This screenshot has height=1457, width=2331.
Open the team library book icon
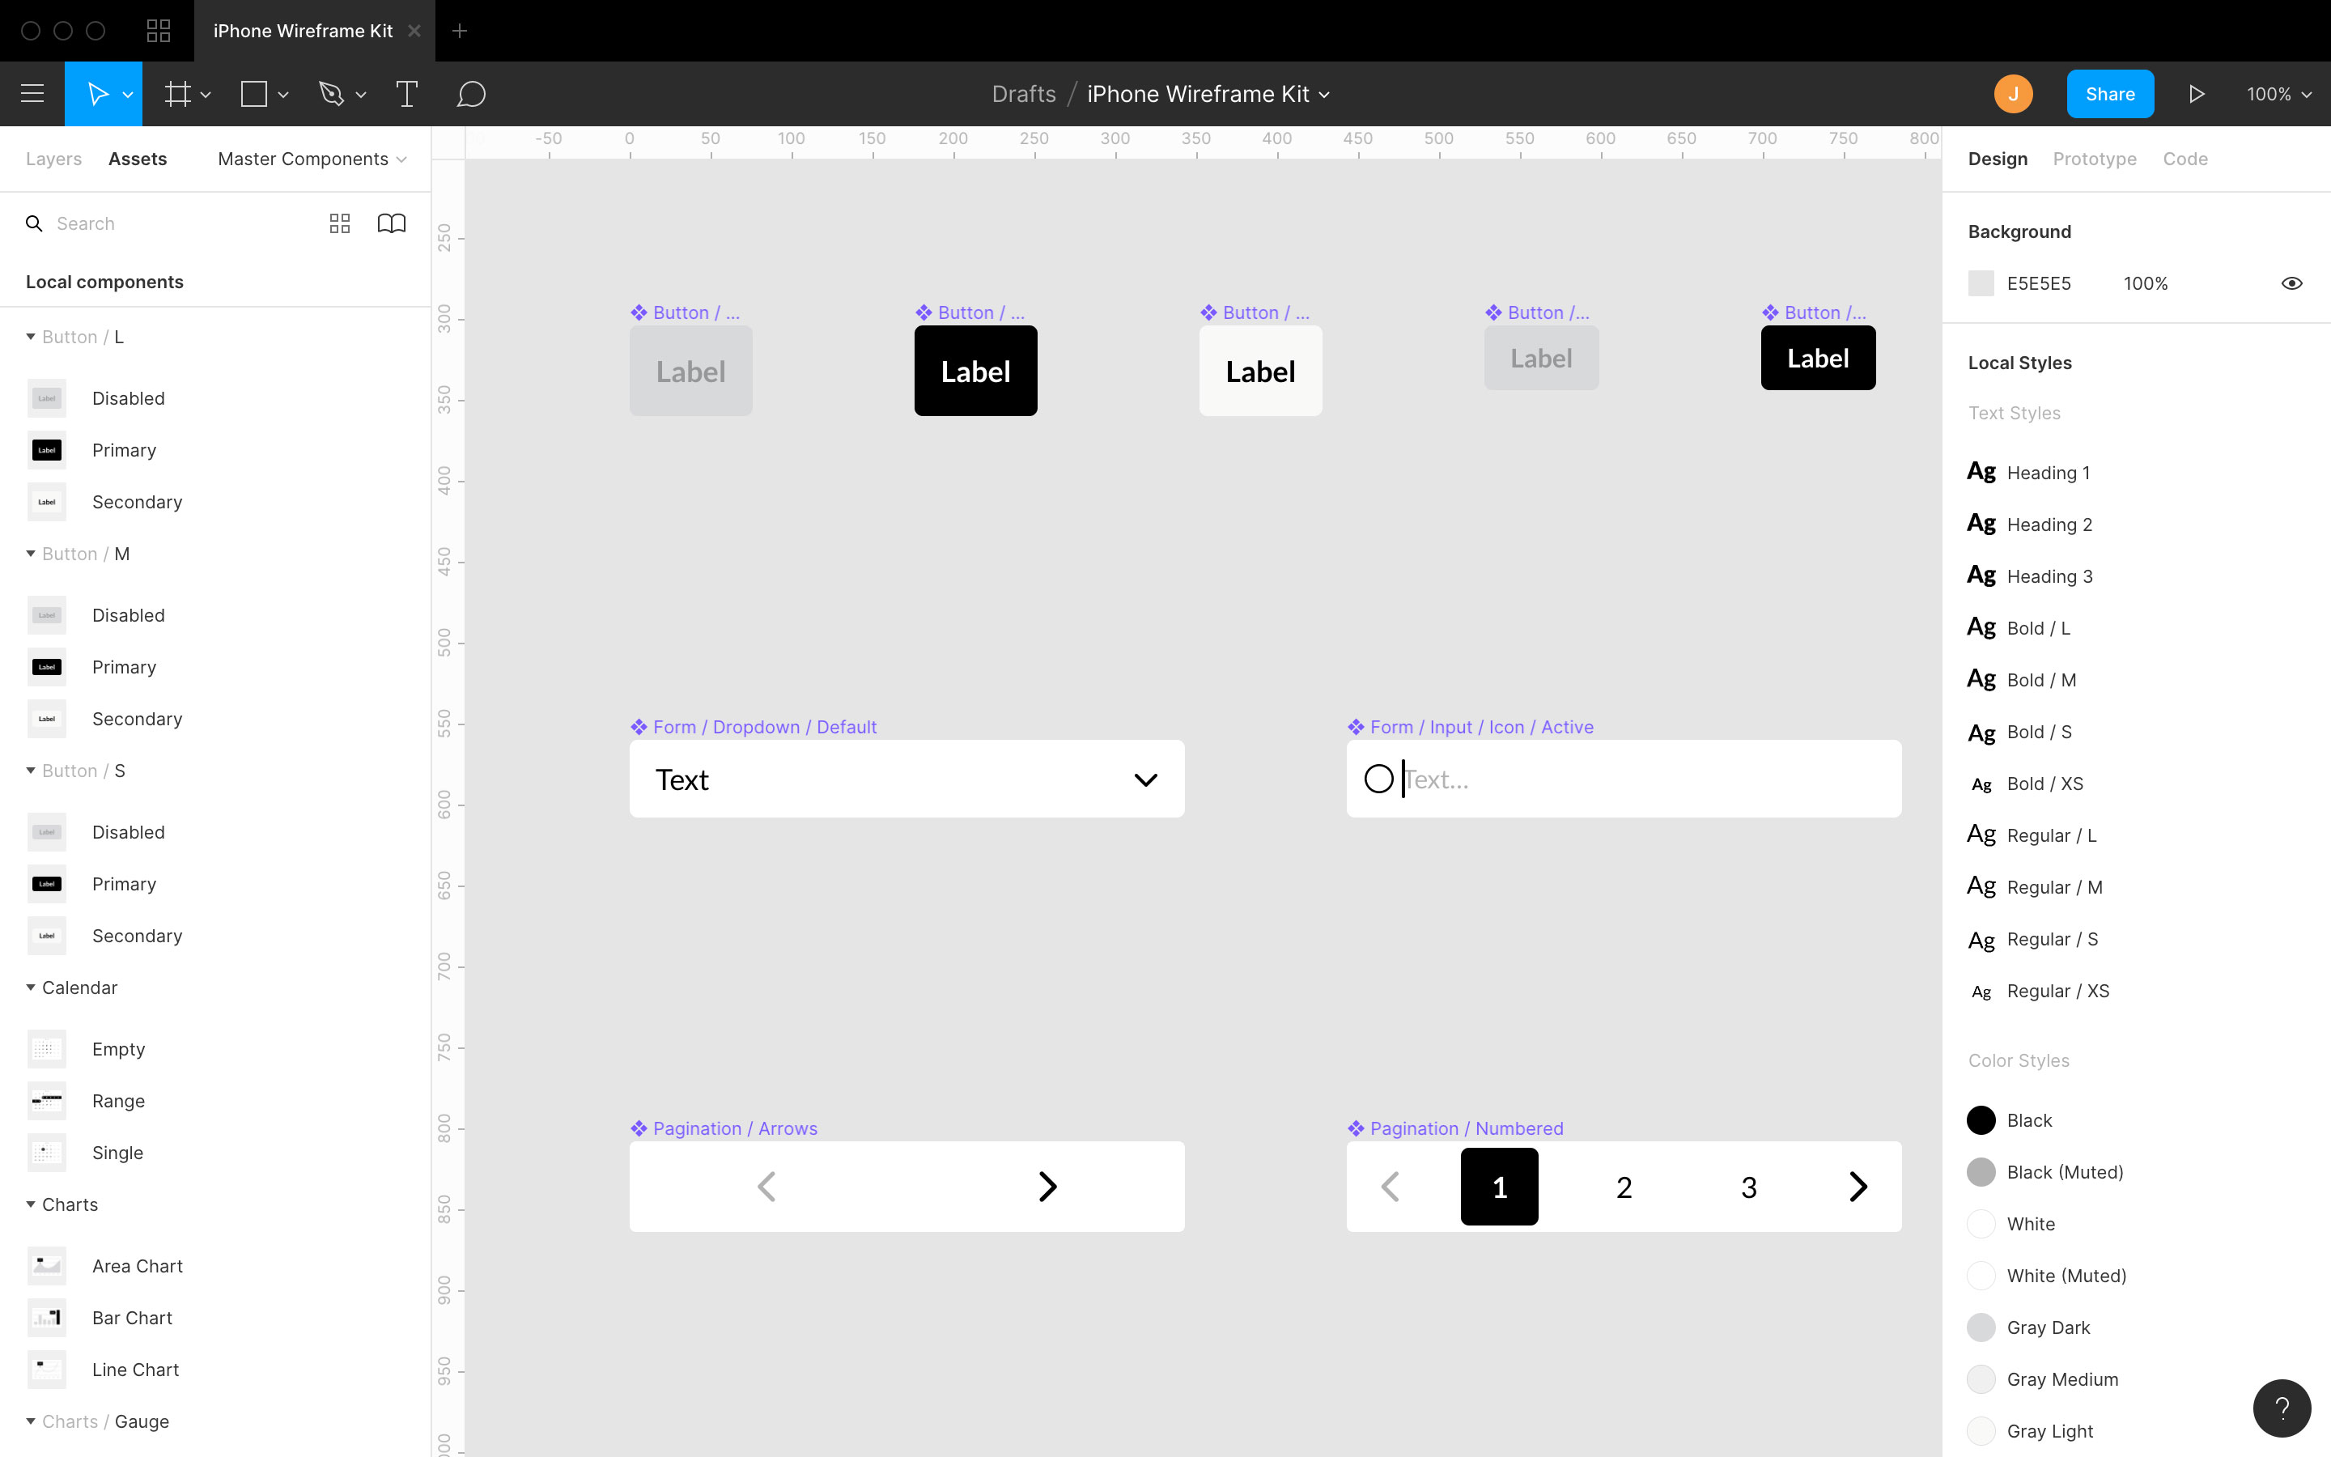(391, 223)
